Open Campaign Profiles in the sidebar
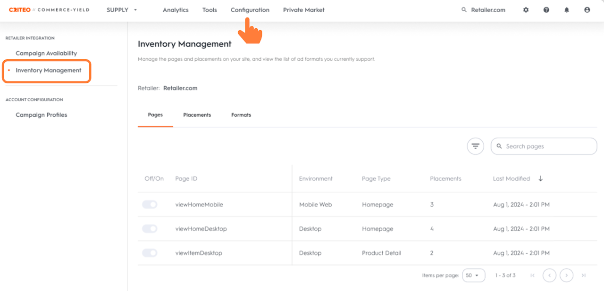 click(x=42, y=115)
